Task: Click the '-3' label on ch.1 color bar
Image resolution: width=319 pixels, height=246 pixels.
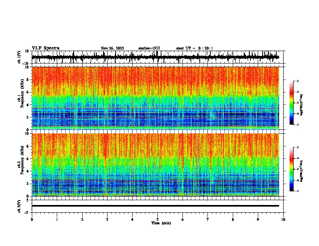Action: 297,81
